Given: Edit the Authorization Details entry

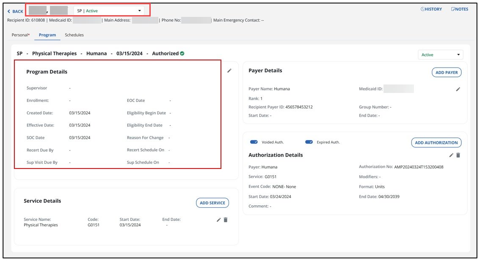Looking at the screenshot, I should 450,155.
